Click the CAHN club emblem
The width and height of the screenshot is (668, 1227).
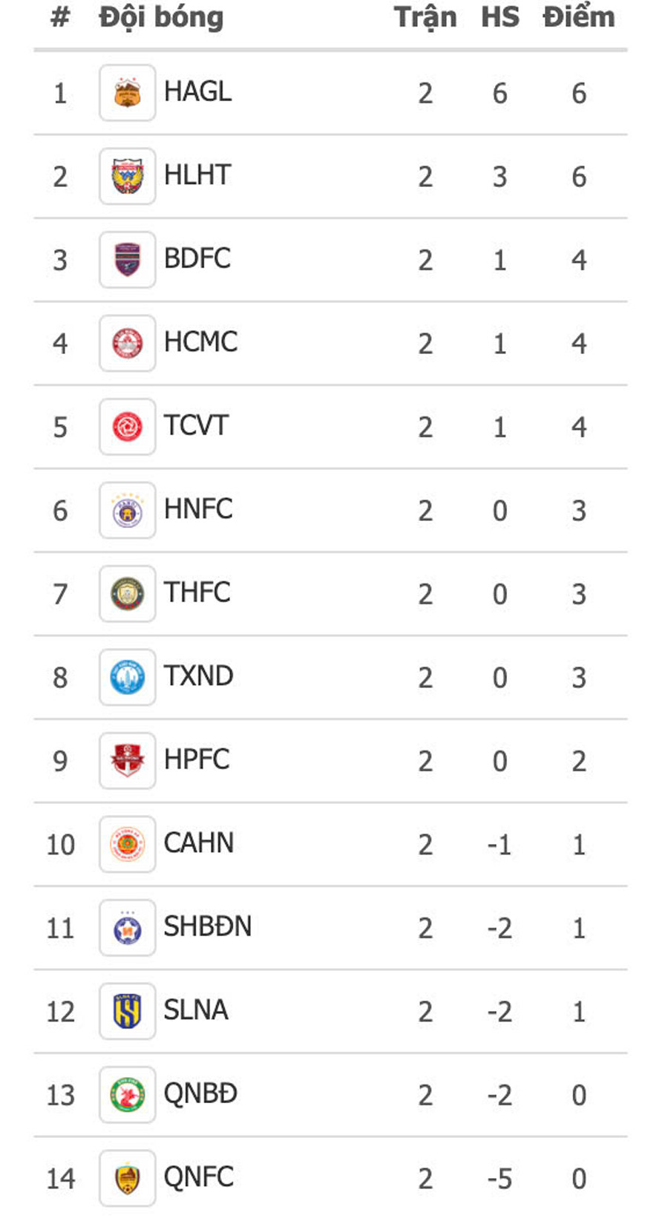127,845
